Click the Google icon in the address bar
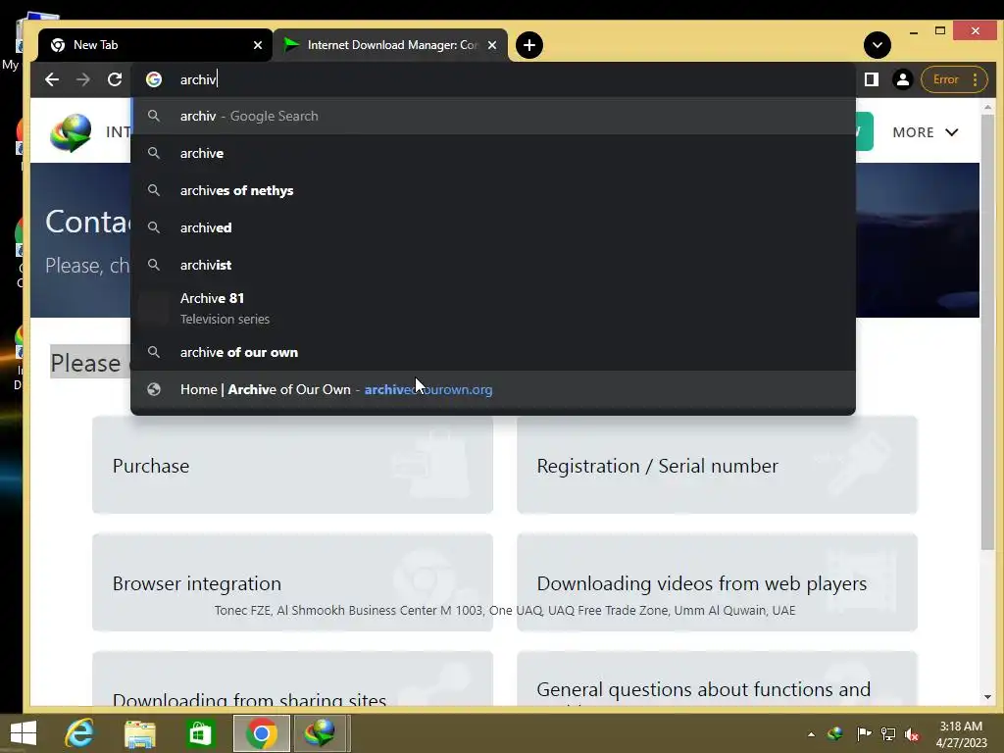 point(154,79)
